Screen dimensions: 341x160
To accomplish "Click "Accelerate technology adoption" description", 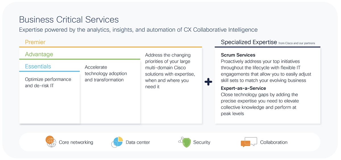I will 106,74.
